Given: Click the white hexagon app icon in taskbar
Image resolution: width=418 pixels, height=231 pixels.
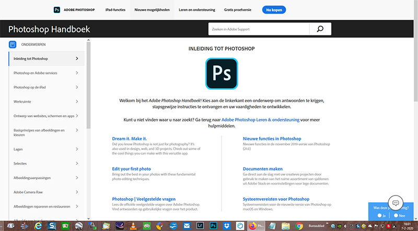Looking at the screenshot, I should click(x=240, y=226).
